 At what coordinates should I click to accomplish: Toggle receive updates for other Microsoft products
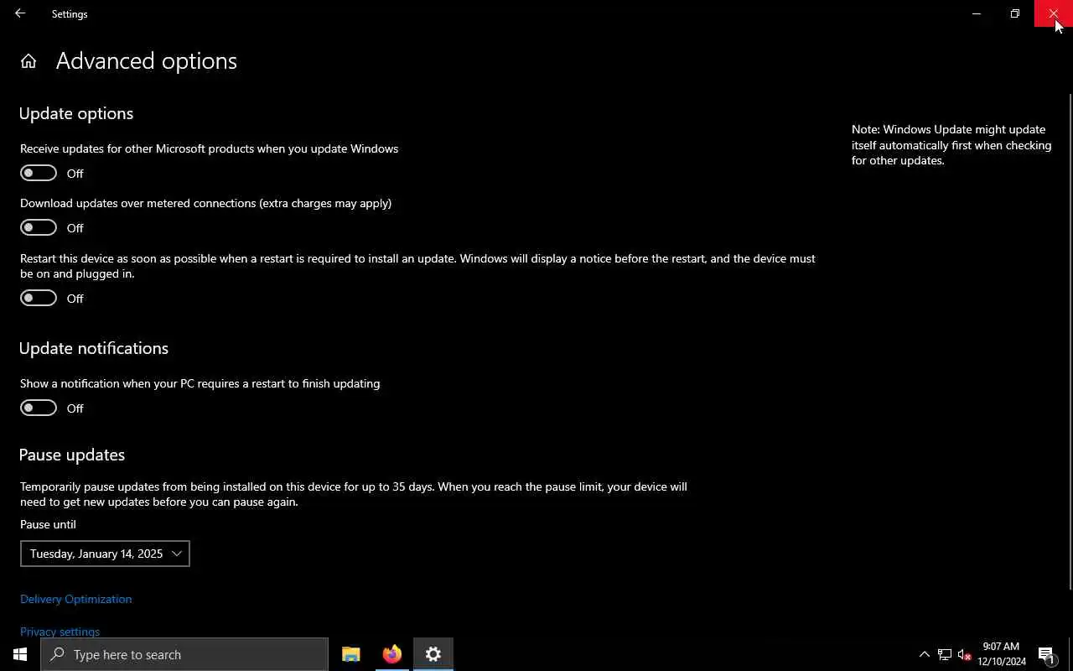coord(39,173)
